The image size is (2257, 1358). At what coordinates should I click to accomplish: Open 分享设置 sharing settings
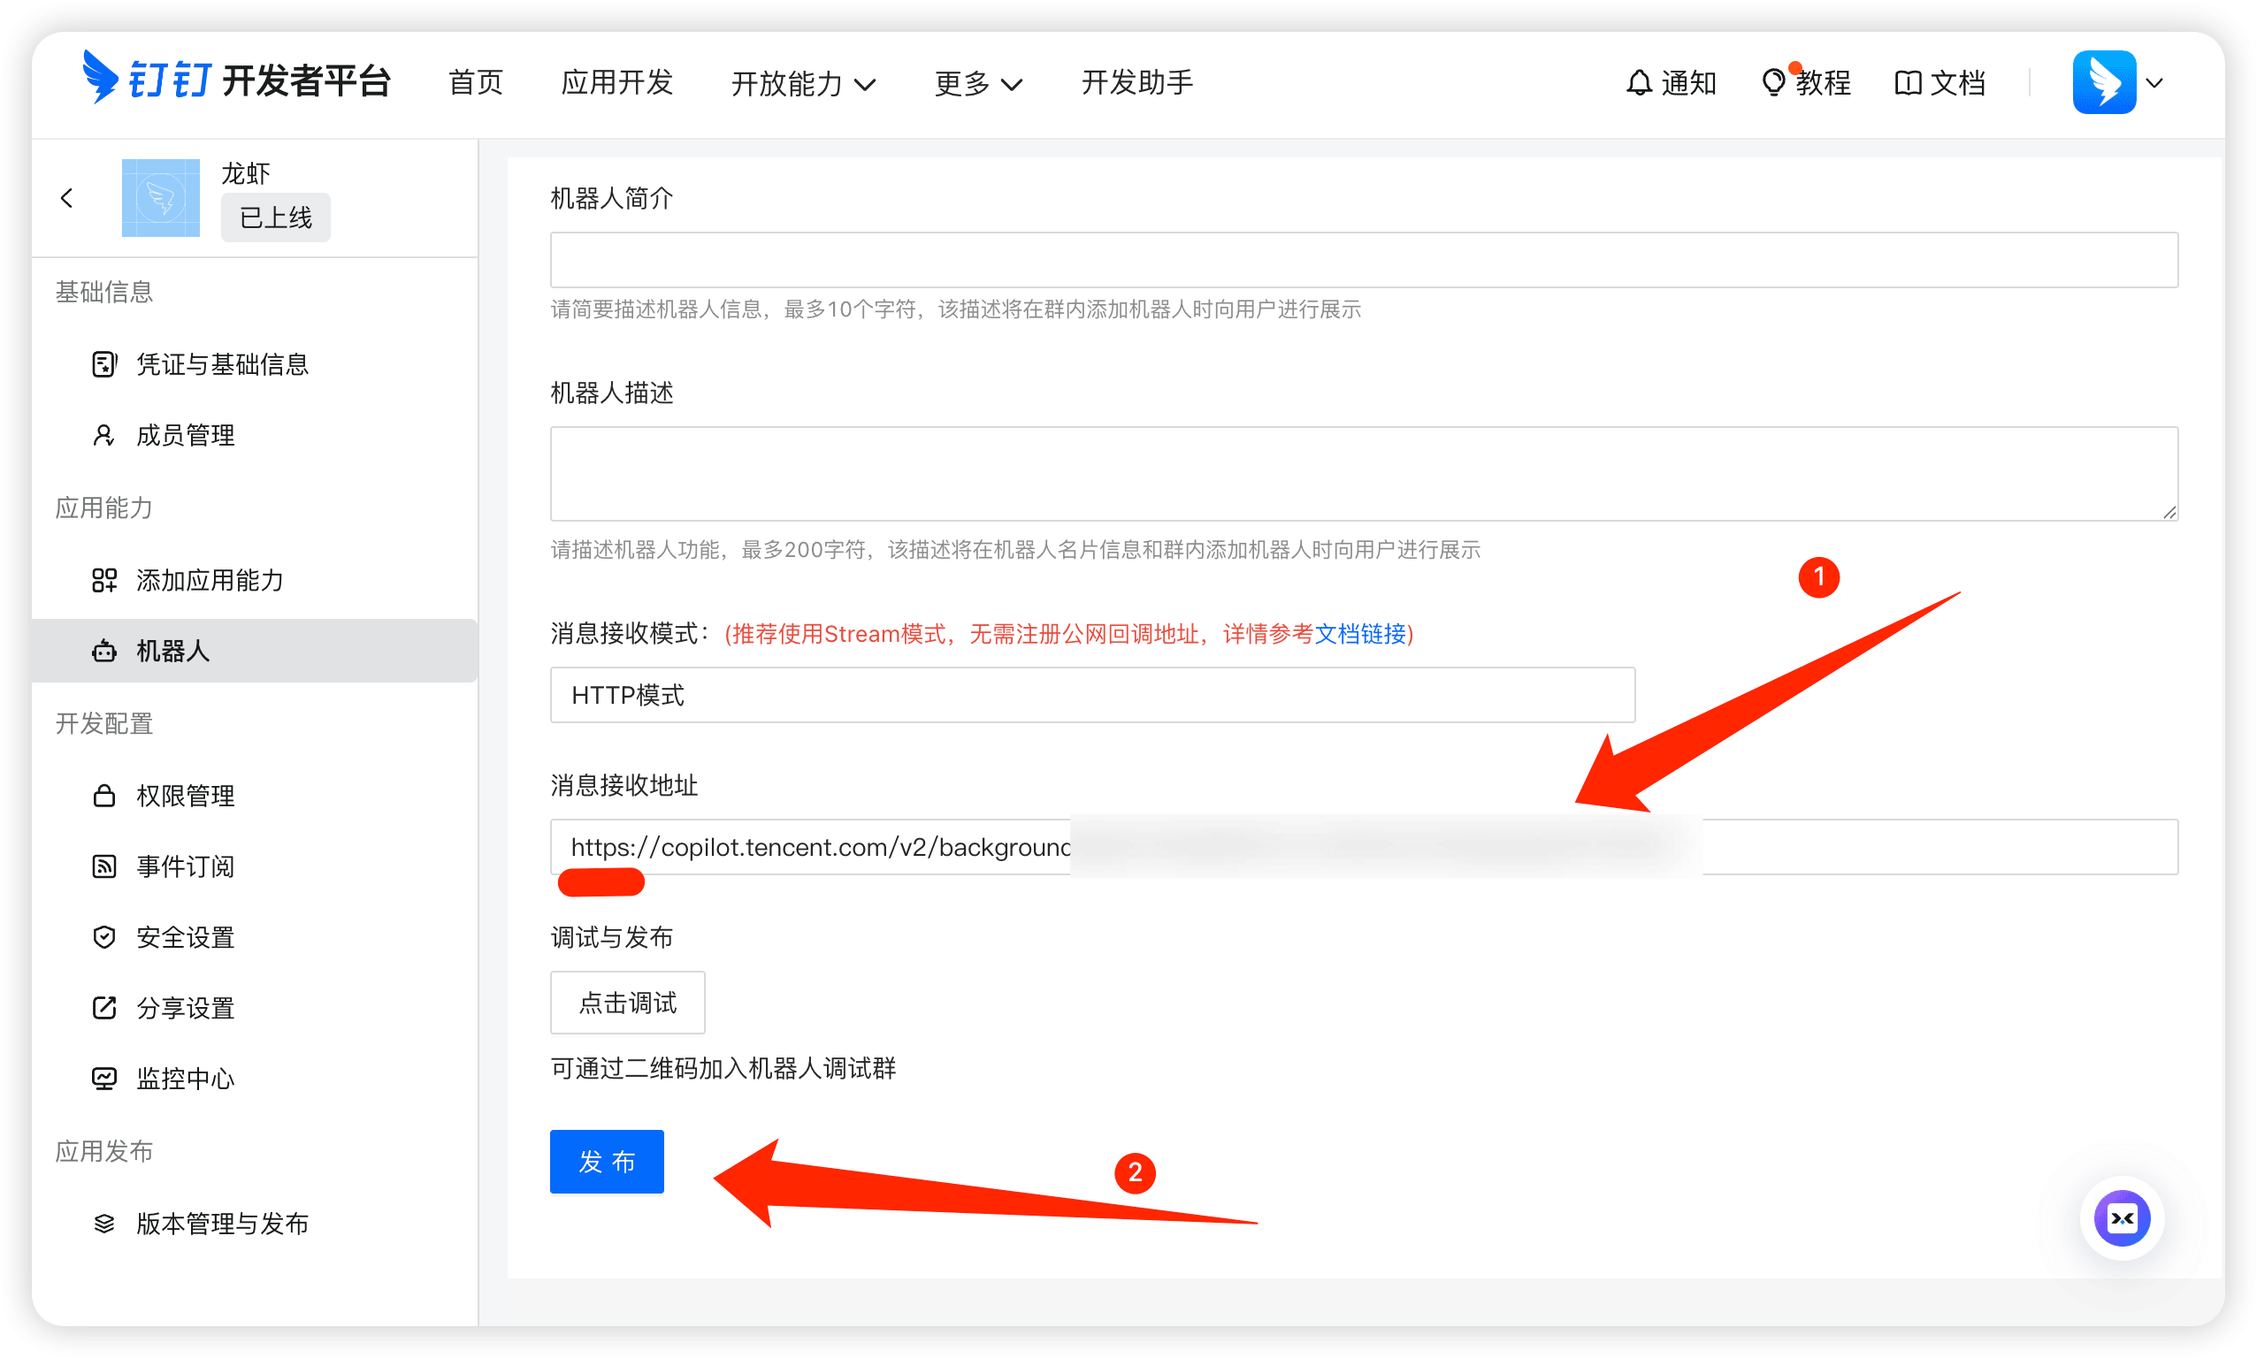click(185, 1008)
